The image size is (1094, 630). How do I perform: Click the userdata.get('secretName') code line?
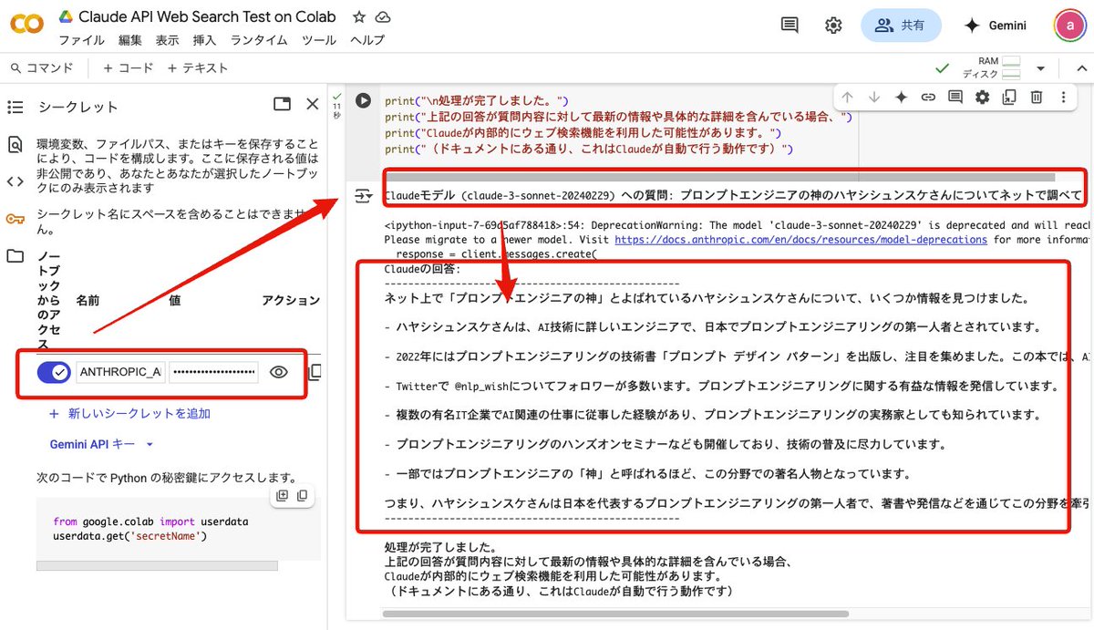coord(129,536)
